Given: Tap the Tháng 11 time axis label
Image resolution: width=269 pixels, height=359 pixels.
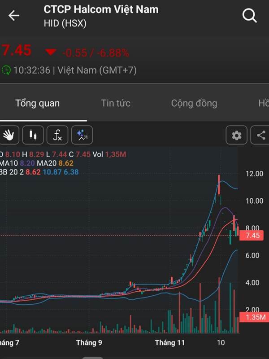Looking at the screenshot, I should (x=170, y=343).
